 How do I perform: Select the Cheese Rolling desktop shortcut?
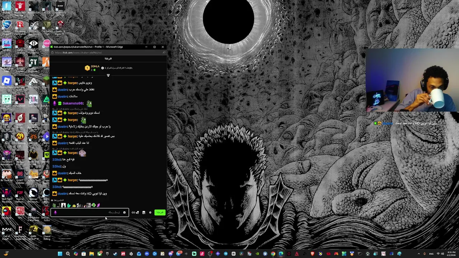point(47,232)
